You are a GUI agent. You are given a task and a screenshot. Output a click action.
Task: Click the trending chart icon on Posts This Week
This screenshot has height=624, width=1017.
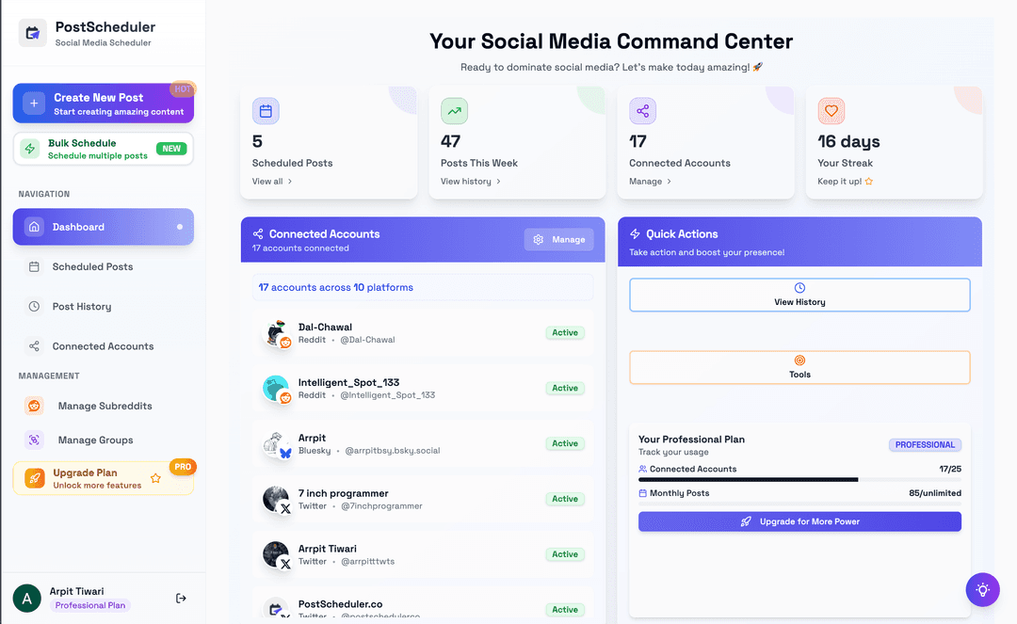454,111
